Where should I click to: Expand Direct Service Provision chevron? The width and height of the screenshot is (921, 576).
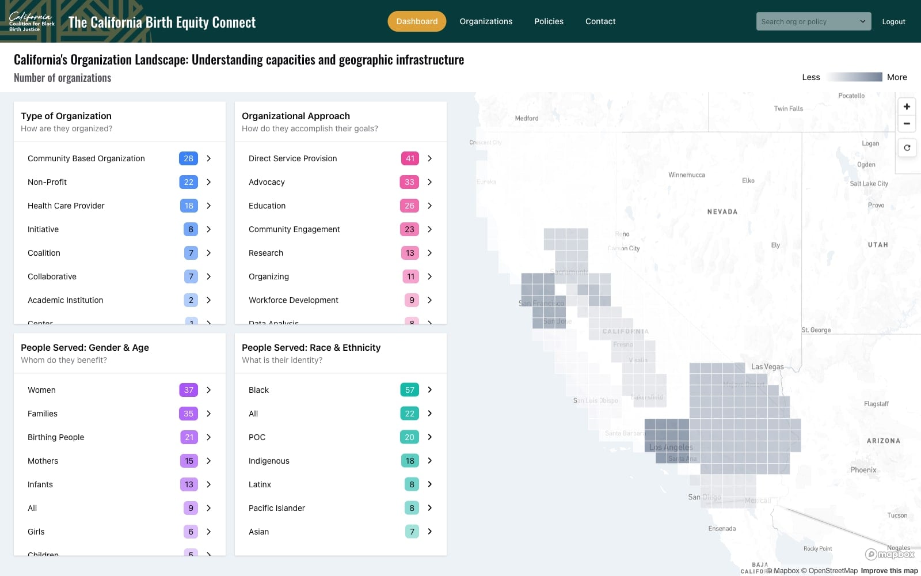coord(430,158)
